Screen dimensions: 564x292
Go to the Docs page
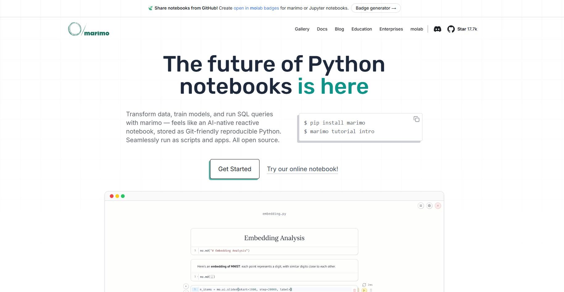[x=322, y=29]
